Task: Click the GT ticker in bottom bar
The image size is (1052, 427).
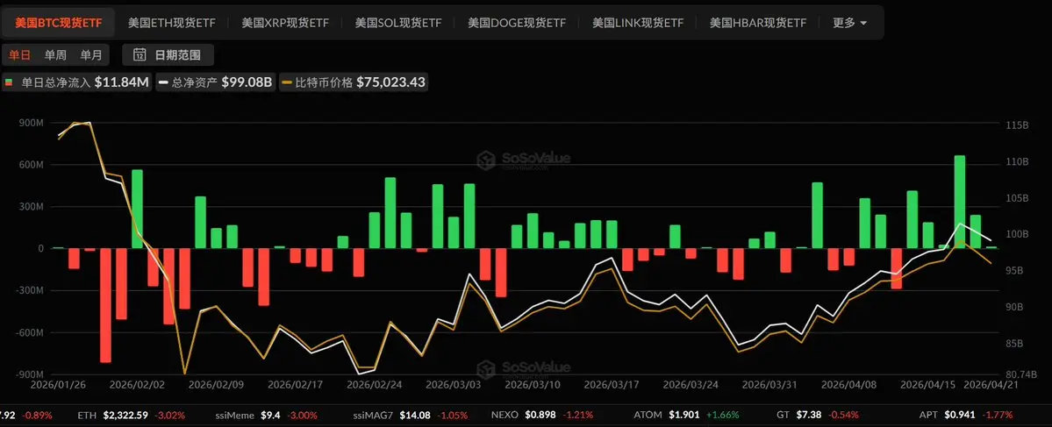Action: [x=819, y=415]
